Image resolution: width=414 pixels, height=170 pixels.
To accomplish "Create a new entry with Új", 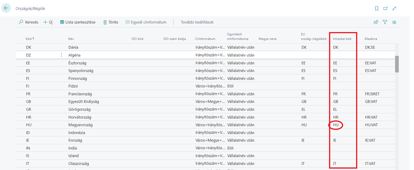I will click(48, 22).
